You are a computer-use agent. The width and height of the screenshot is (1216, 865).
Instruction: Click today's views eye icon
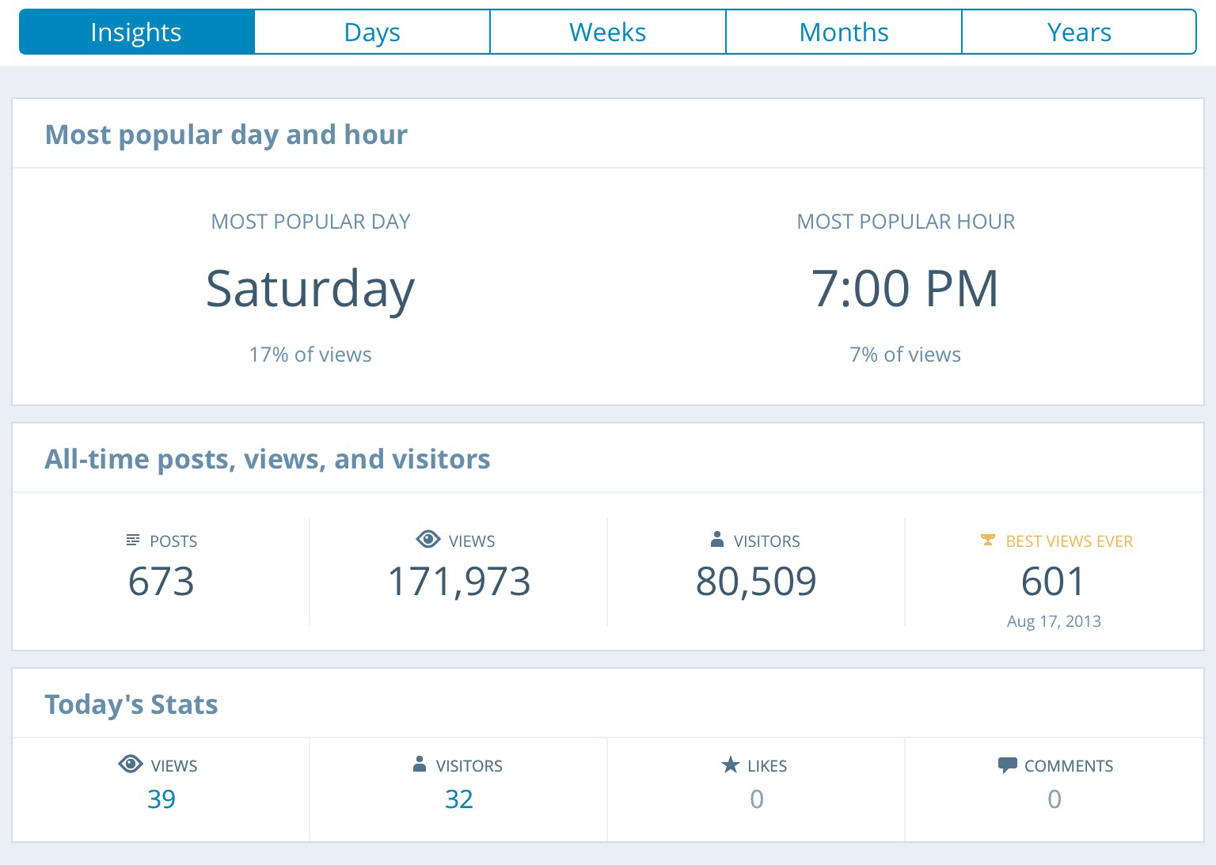tap(130, 764)
